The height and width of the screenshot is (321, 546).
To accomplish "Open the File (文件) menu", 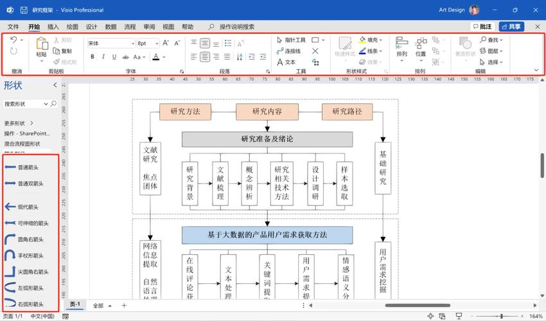I will click(x=13, y=27).
